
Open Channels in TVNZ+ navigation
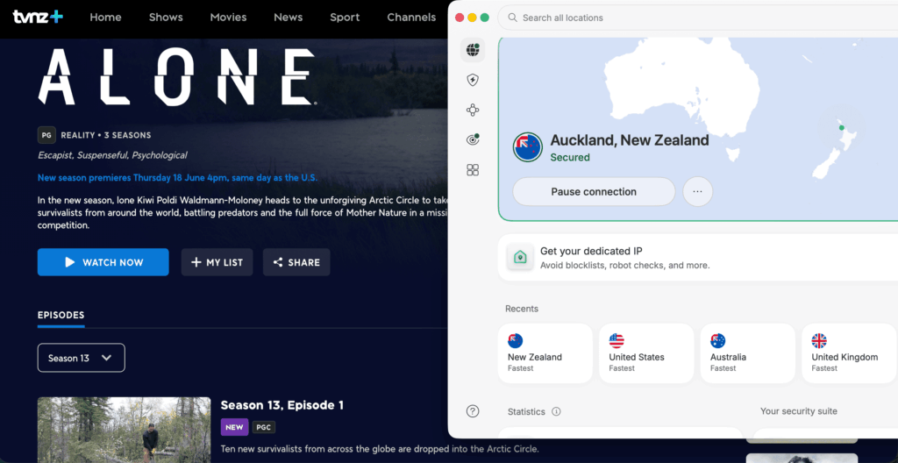[411, 18]
